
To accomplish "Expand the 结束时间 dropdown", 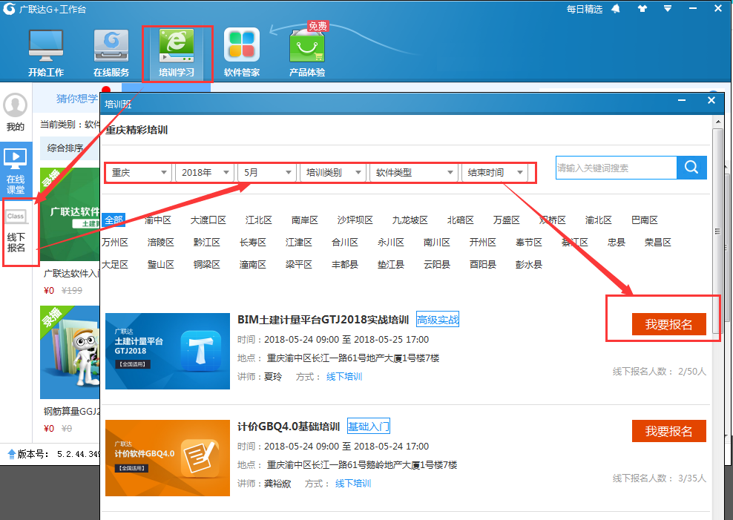I will pyautogui.click(x=495, y=172).
